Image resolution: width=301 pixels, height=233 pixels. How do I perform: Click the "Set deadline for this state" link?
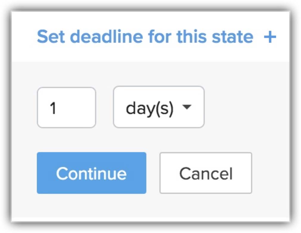[x=145, y=37]
